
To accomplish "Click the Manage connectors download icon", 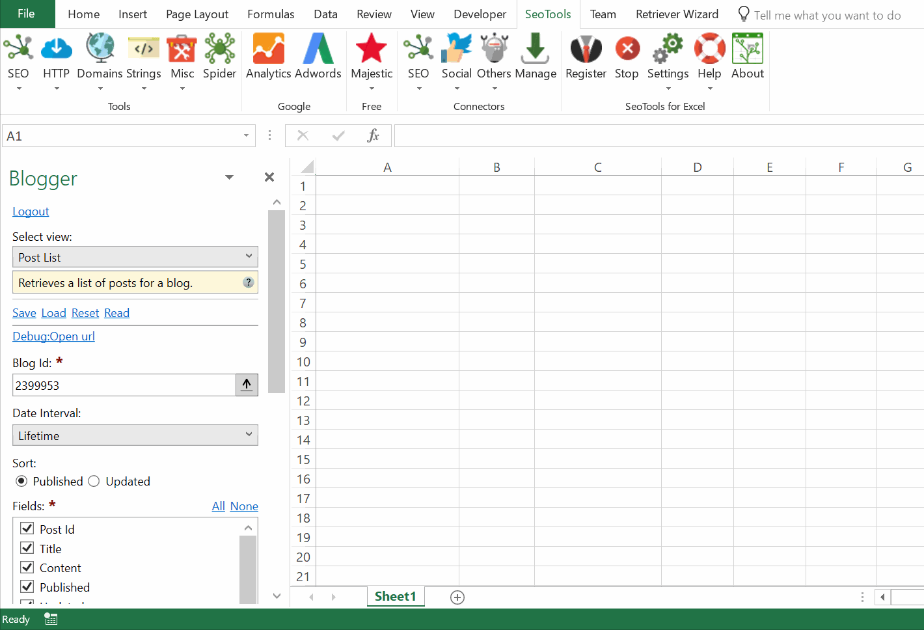I will (536, 49).
